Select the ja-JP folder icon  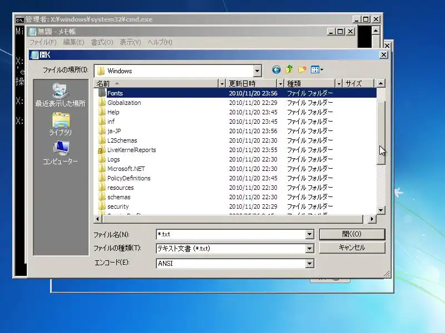click(x=102, y=131)
